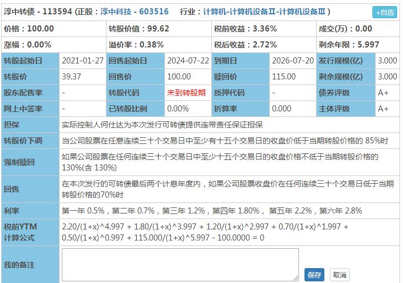
Task: Select the 主体评级 value A+
Action: (x=383, y=109)
